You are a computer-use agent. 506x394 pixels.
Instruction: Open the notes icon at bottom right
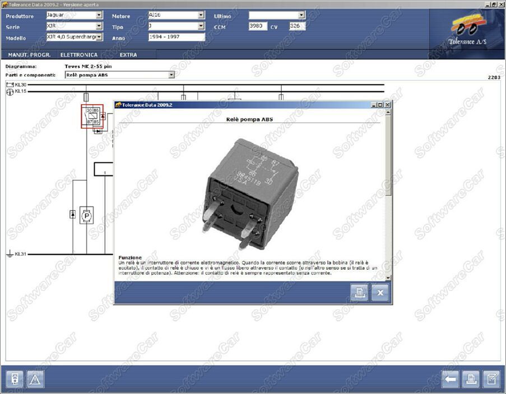[x=491, y=379]
